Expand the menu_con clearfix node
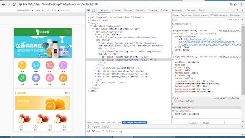 click(x=95, y=71)
